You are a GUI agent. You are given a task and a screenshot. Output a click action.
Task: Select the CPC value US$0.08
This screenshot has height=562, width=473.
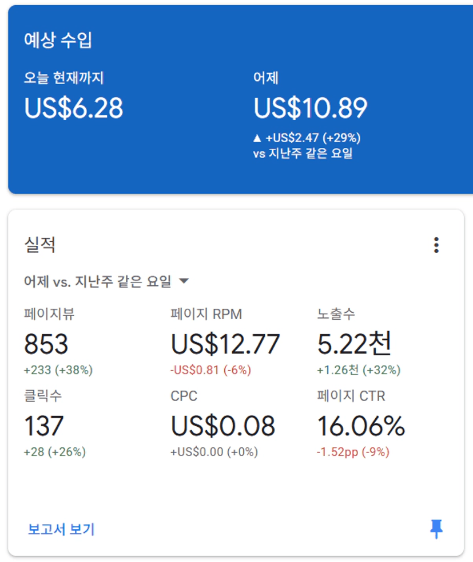[x=223, y=426]
